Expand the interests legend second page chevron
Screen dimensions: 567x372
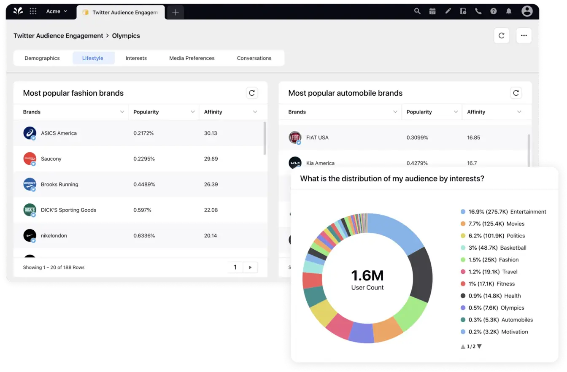(x=481, y=346)
